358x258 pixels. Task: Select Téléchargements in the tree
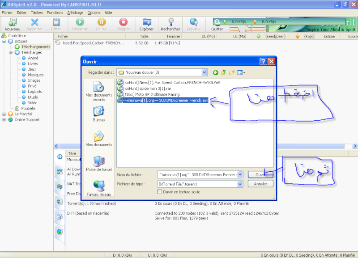[36, 47]
